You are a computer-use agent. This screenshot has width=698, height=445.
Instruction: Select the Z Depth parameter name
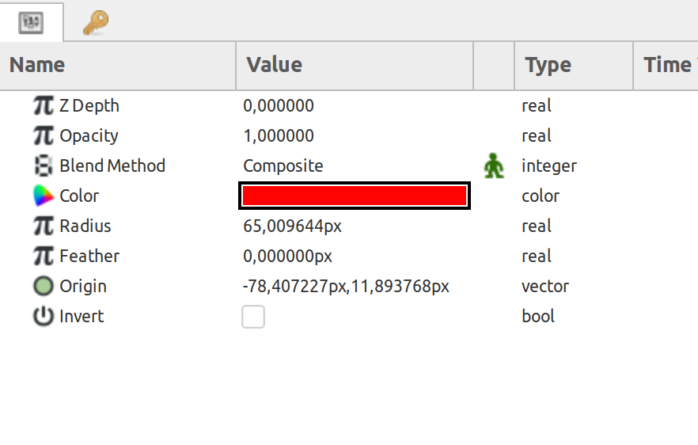(89, 106)
